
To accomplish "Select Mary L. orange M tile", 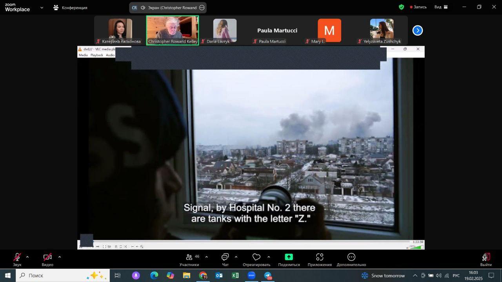I will click(329, 31).
